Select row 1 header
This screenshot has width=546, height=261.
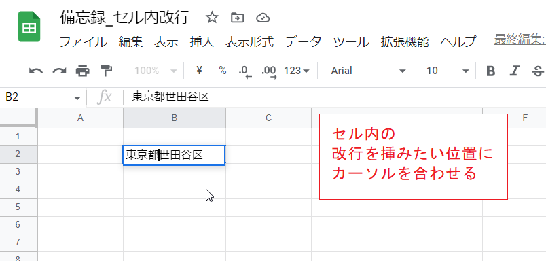click(x=18, y=137)
